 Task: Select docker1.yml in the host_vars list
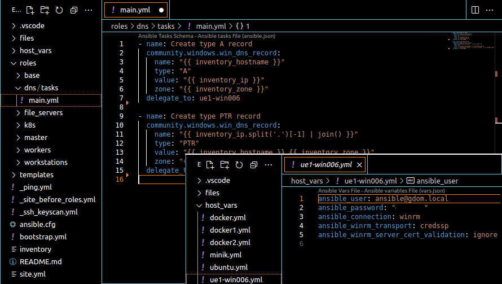point(230,230)
